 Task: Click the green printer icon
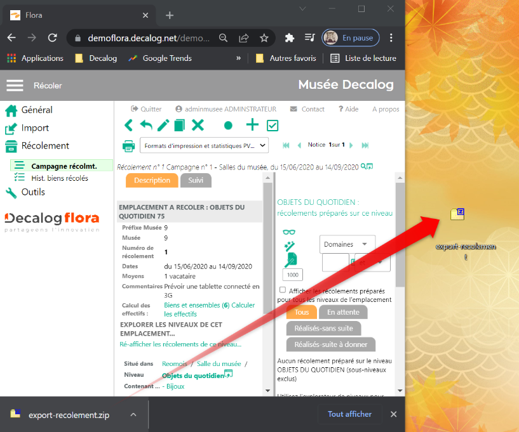(129, 146)
